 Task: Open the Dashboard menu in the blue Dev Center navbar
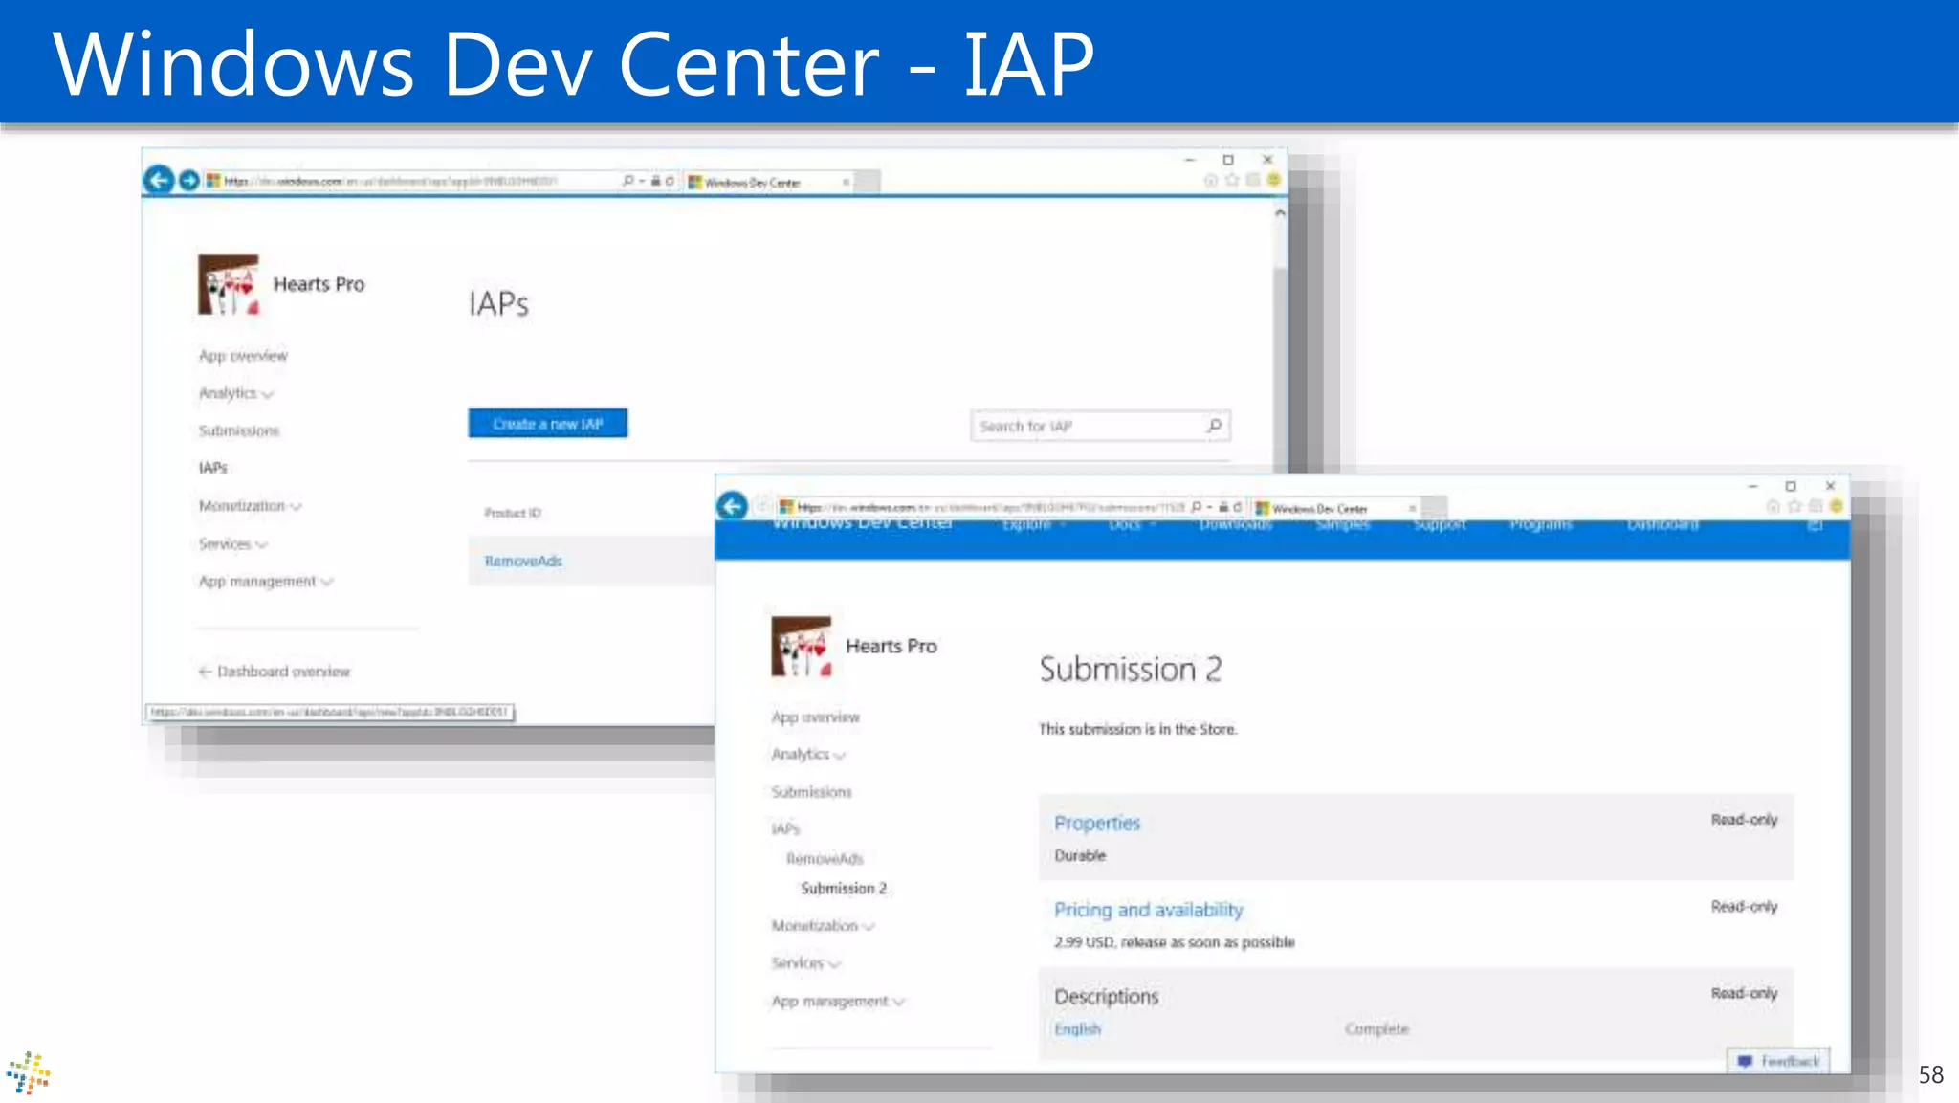point(1663,525)
